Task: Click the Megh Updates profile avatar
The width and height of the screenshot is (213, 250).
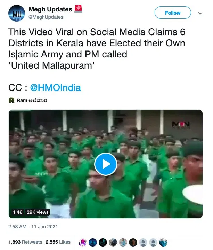Action: pos(16,13)
